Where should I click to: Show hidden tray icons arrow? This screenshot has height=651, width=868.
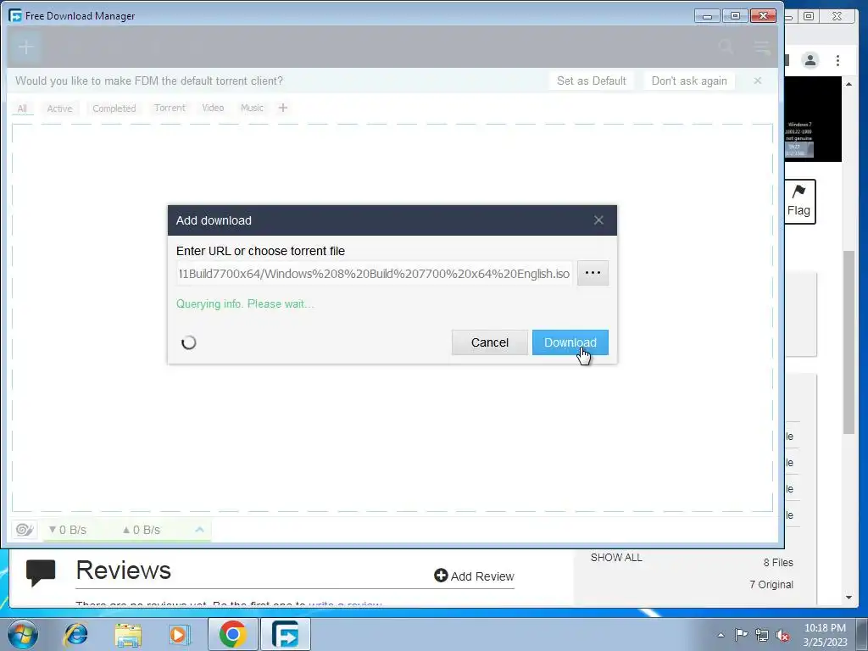[721, 635]
